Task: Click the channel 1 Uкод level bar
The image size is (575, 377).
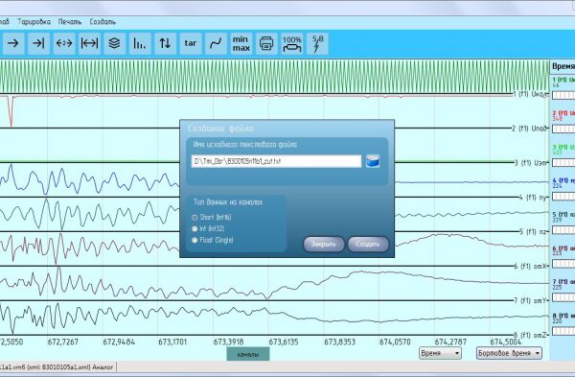Action: coord(563,95)
